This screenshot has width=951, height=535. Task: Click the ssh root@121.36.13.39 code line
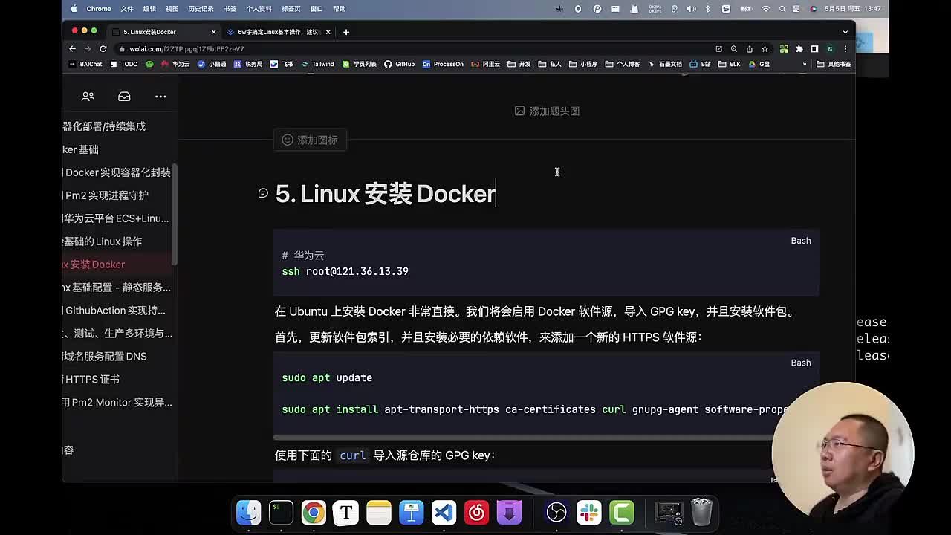click(345, 271)
